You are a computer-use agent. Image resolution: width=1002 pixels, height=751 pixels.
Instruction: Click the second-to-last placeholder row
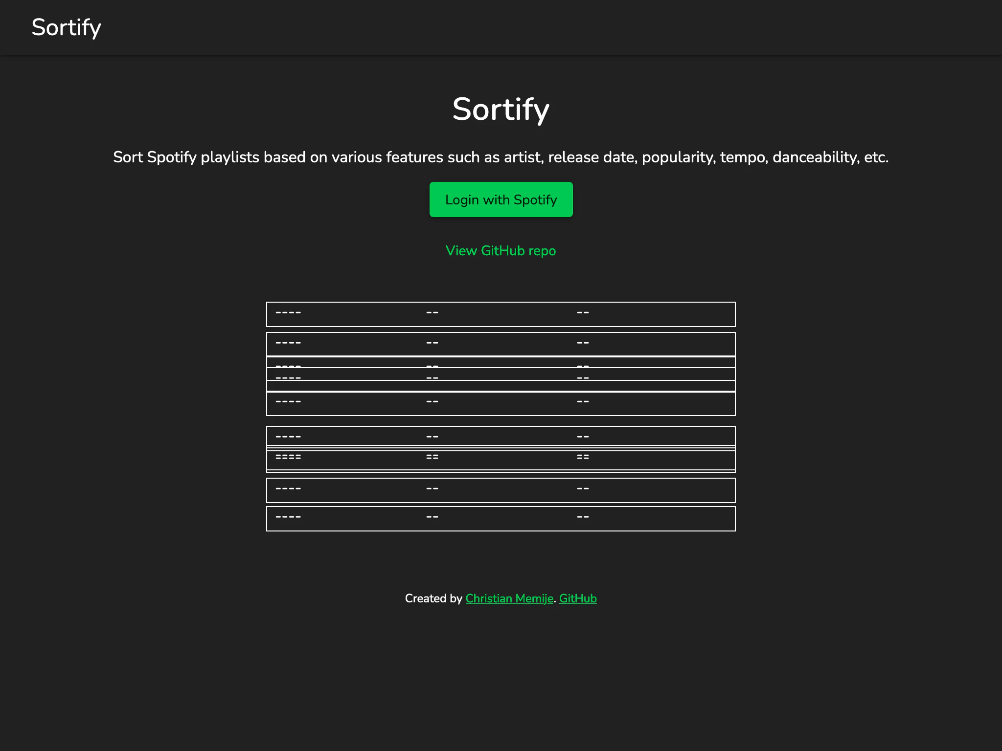[x=501, y=489]
